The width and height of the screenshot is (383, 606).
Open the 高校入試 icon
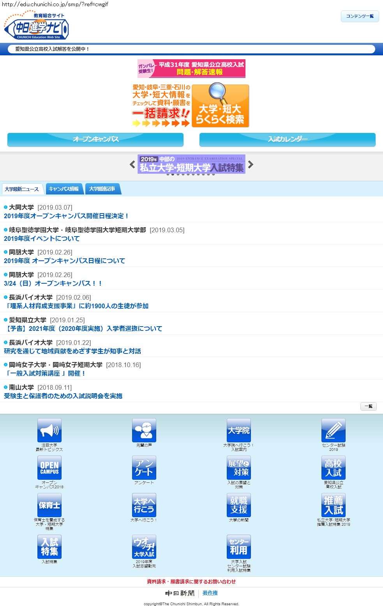click(x=333, y=468)
